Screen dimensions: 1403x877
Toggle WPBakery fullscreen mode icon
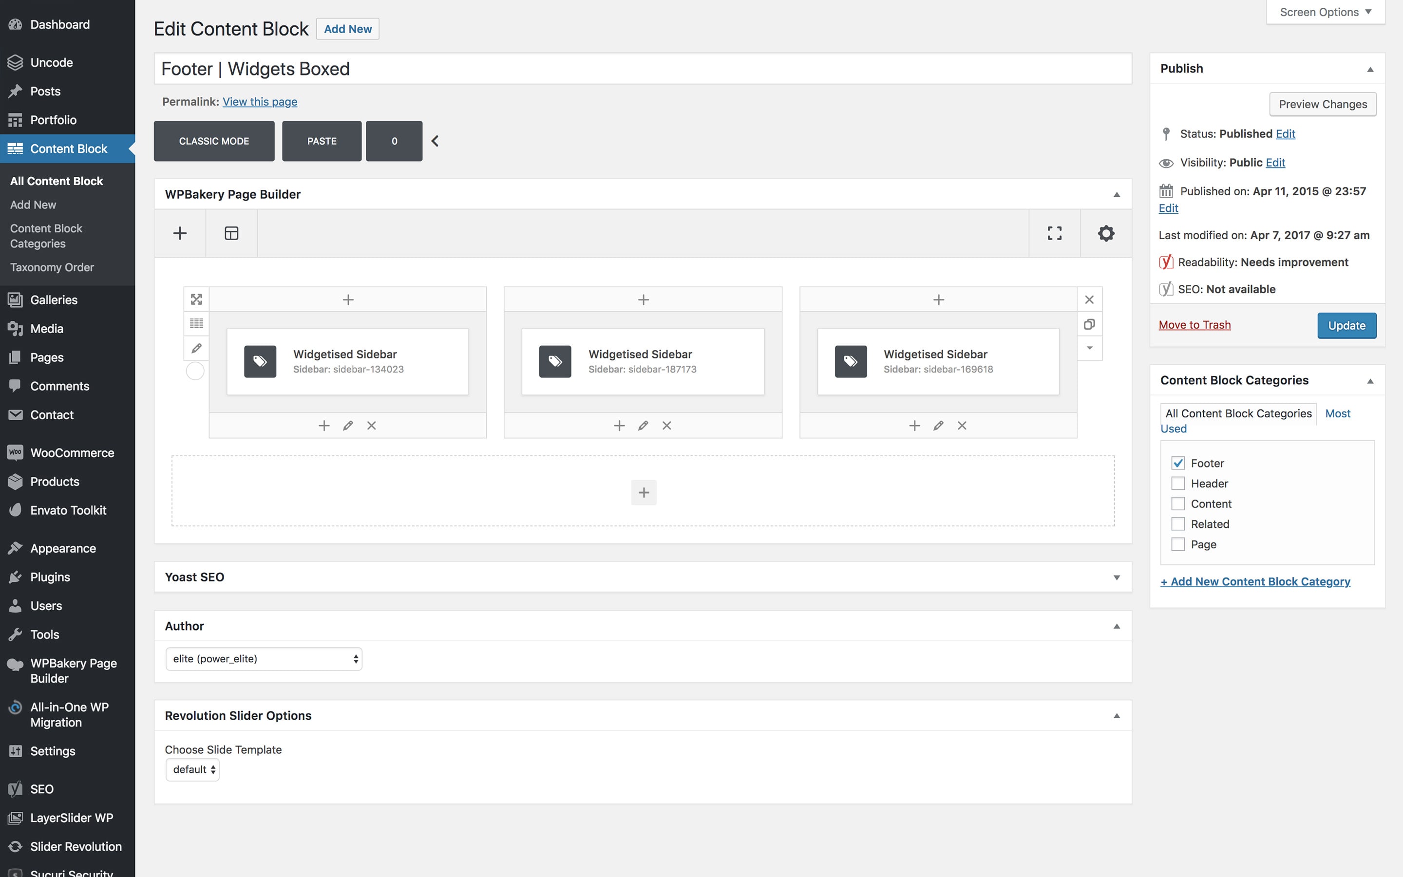coord(1054,233)
